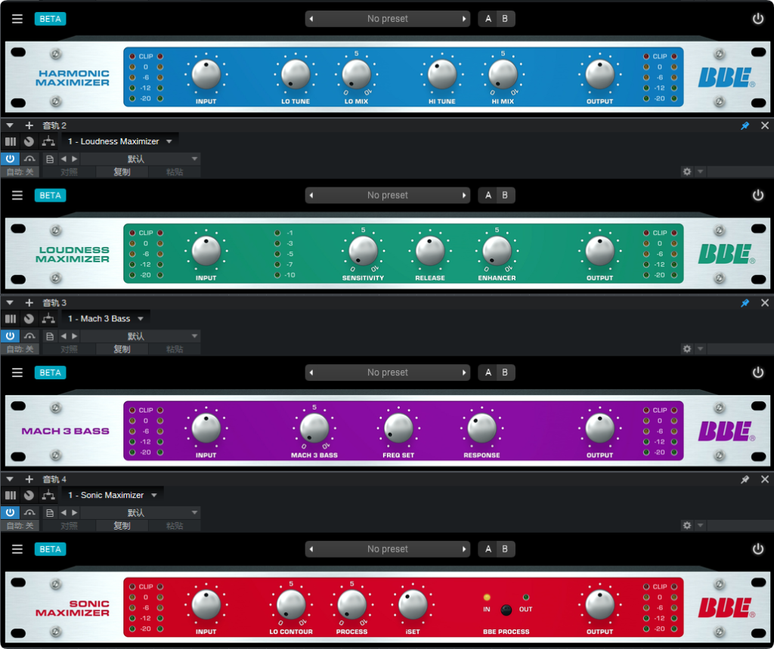
Task: Switch to state B in Mach 3 Bass
Action: pos(505,372)
